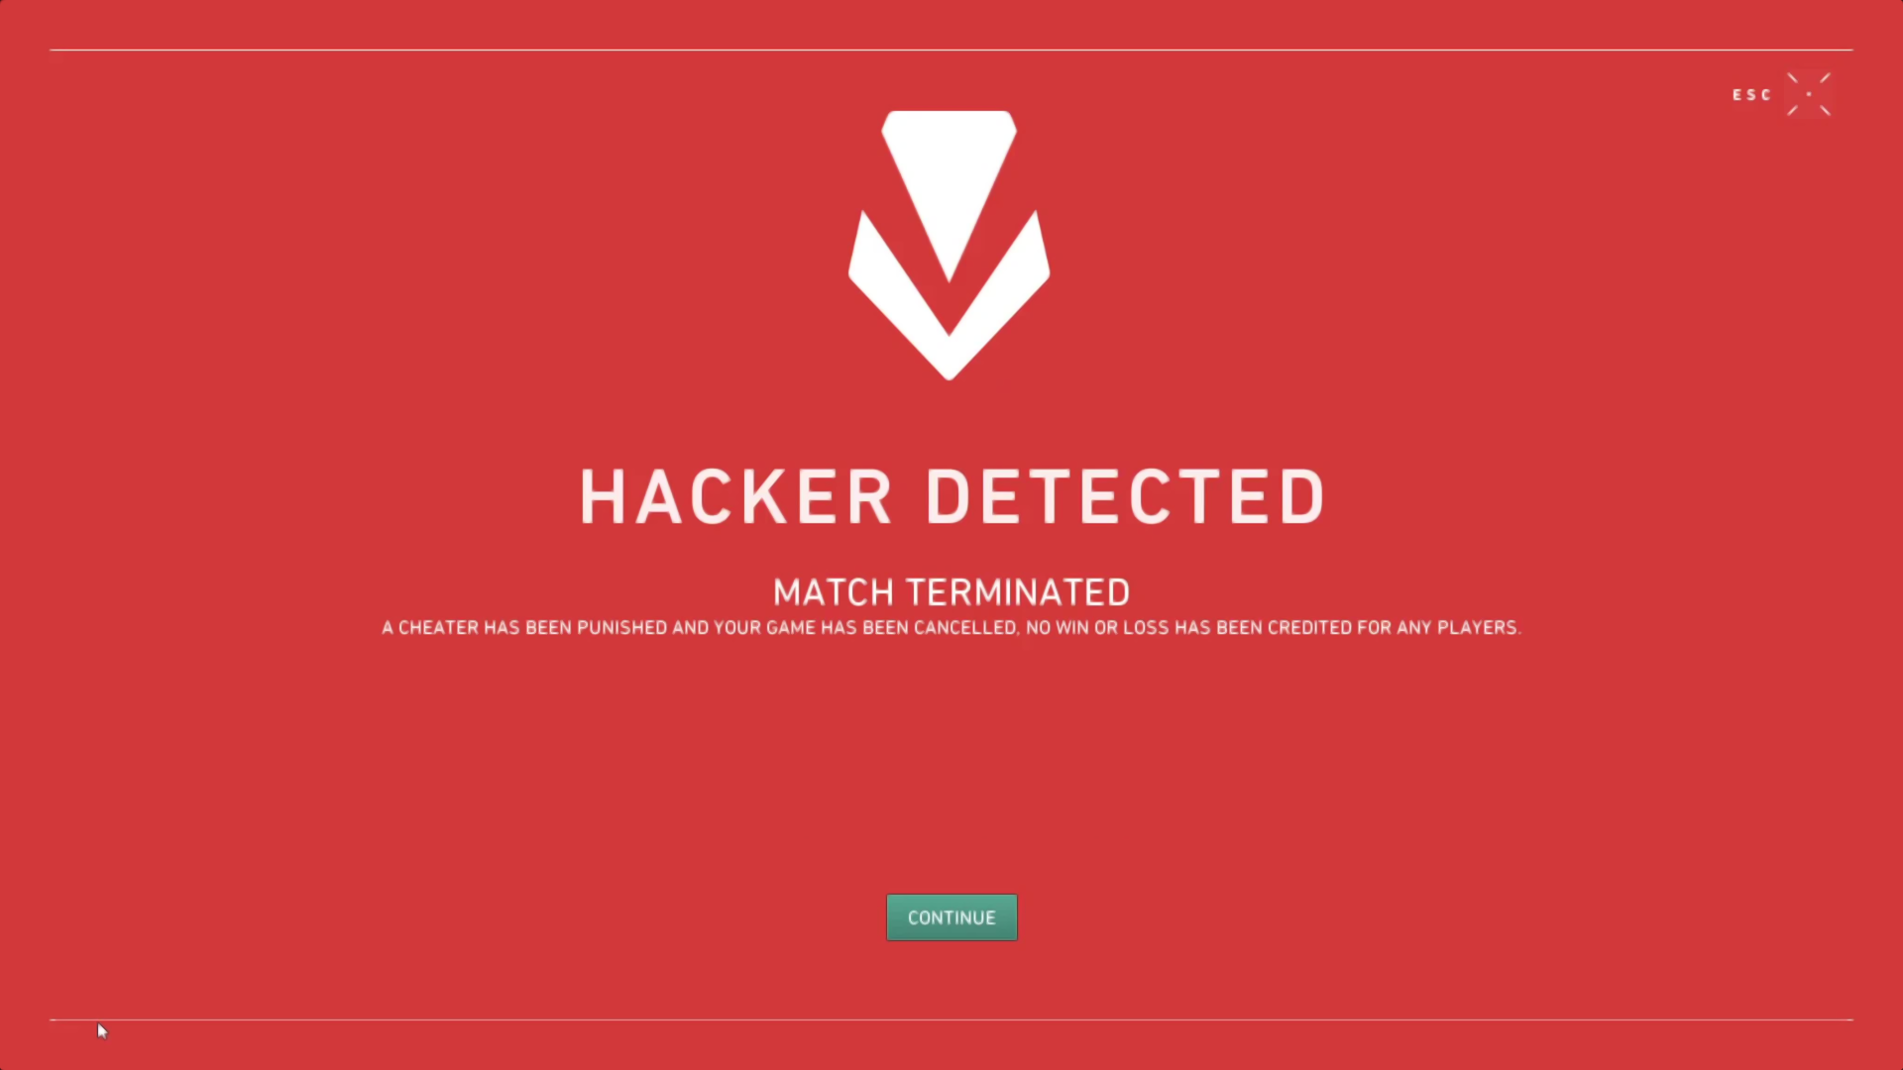Image resolution: width=1903 pixels, height=1070 pixels.
Task: Click the phrase FOR ANY PLAYERS
Action: point(1438,628)
